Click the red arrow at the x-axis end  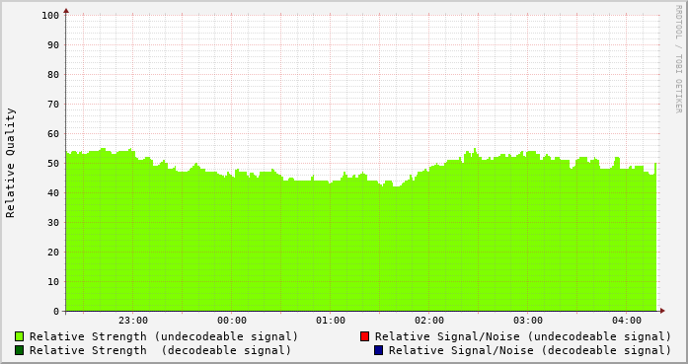click(662, 311)
